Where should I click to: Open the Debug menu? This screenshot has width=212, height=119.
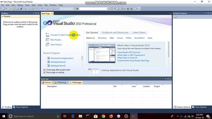point(20,5)
